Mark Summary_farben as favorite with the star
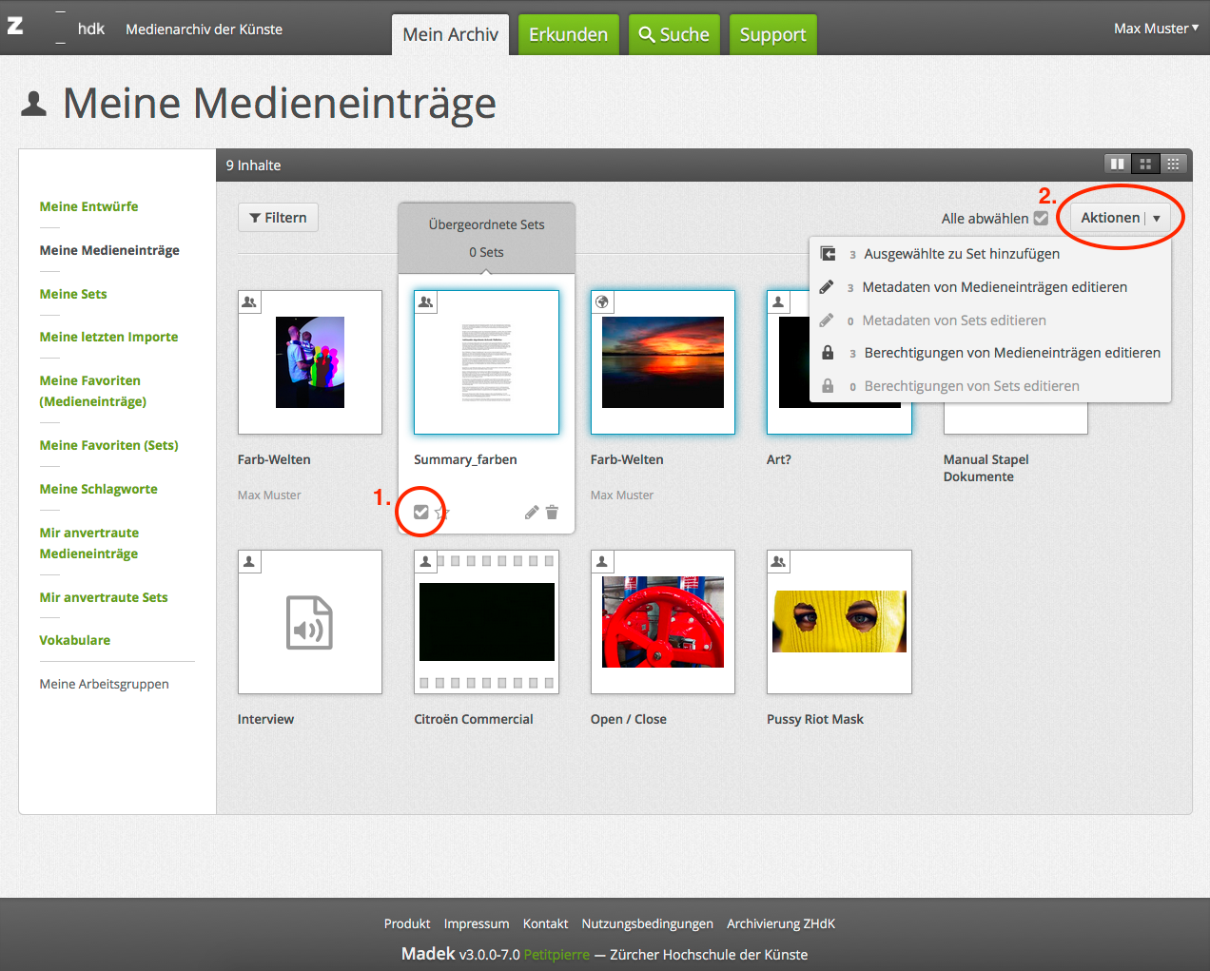The height and width of the screenshot is (971, 1210). (442, 514)
